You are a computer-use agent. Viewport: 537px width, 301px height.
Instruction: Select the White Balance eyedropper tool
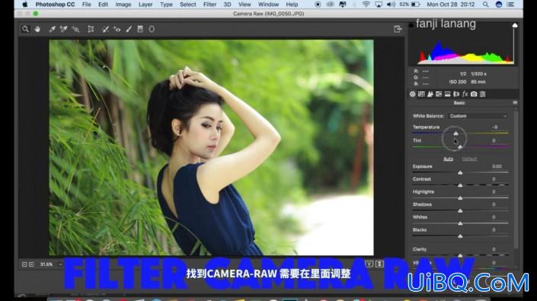coord(52,30)
